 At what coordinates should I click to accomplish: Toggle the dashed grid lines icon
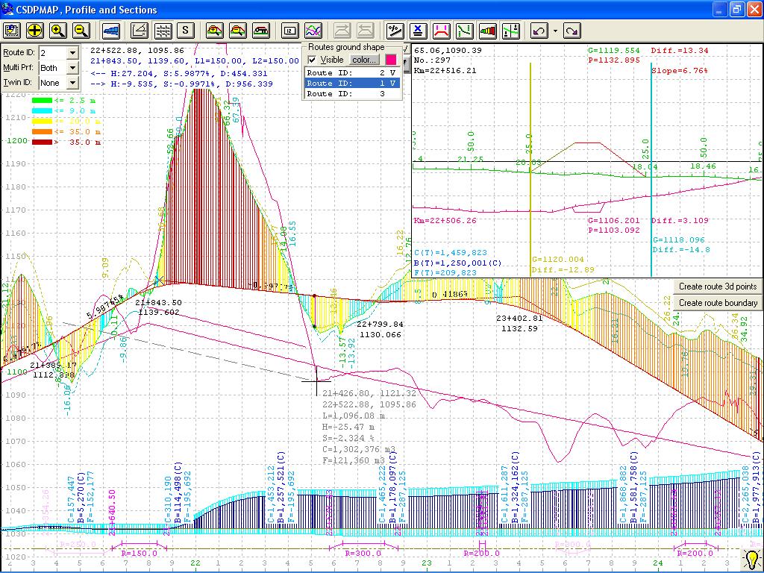click(x=163, y=31)
